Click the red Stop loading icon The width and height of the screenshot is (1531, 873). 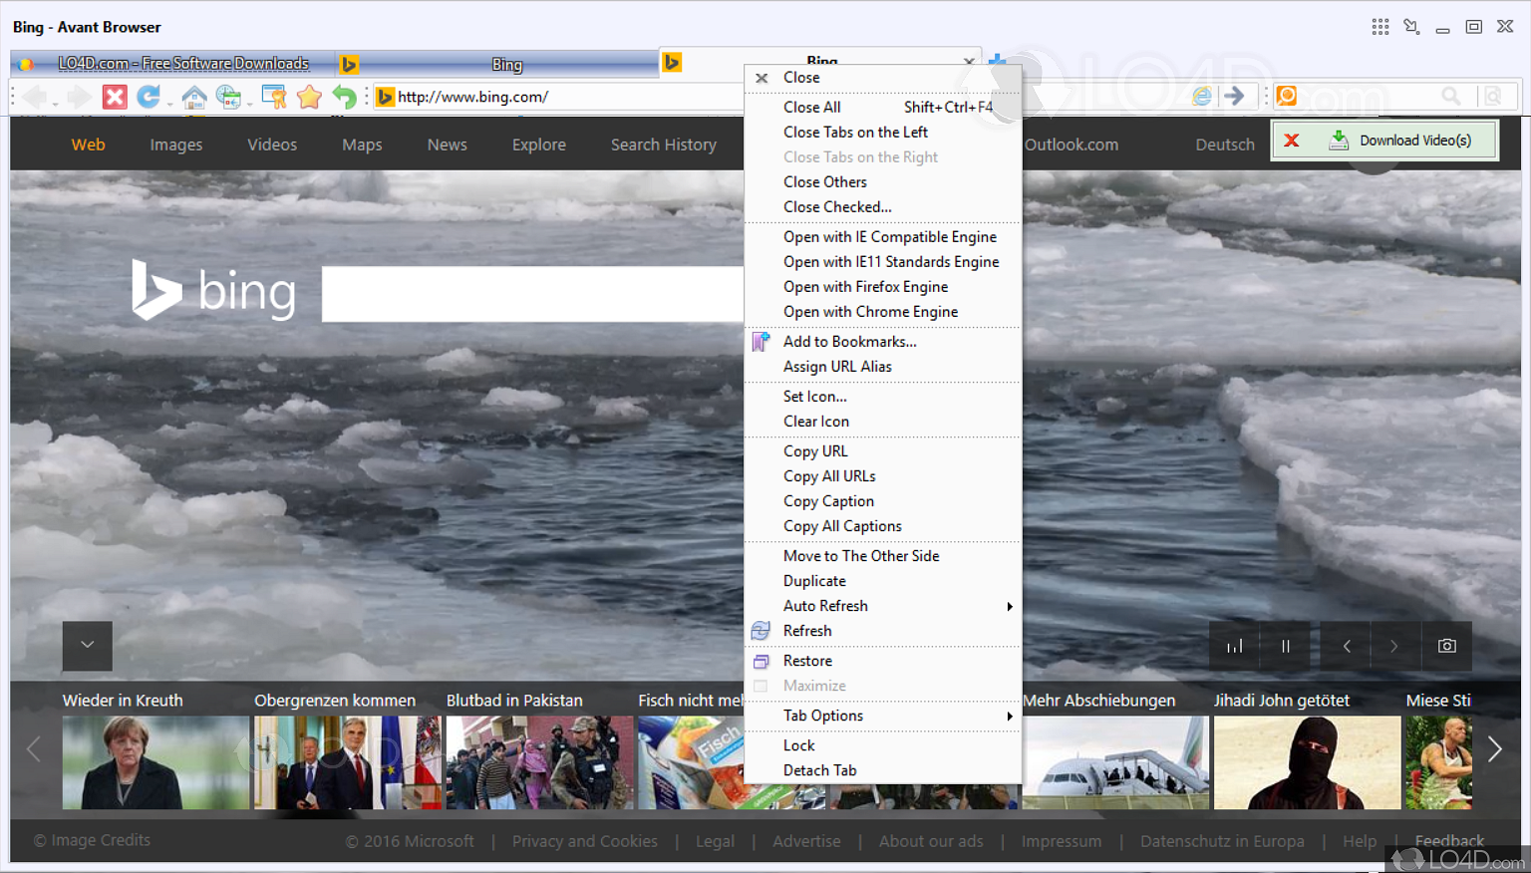click(x=115, y=97)
